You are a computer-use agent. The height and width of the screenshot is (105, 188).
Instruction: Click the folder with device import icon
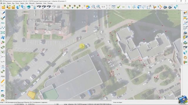tap(9, 7)
